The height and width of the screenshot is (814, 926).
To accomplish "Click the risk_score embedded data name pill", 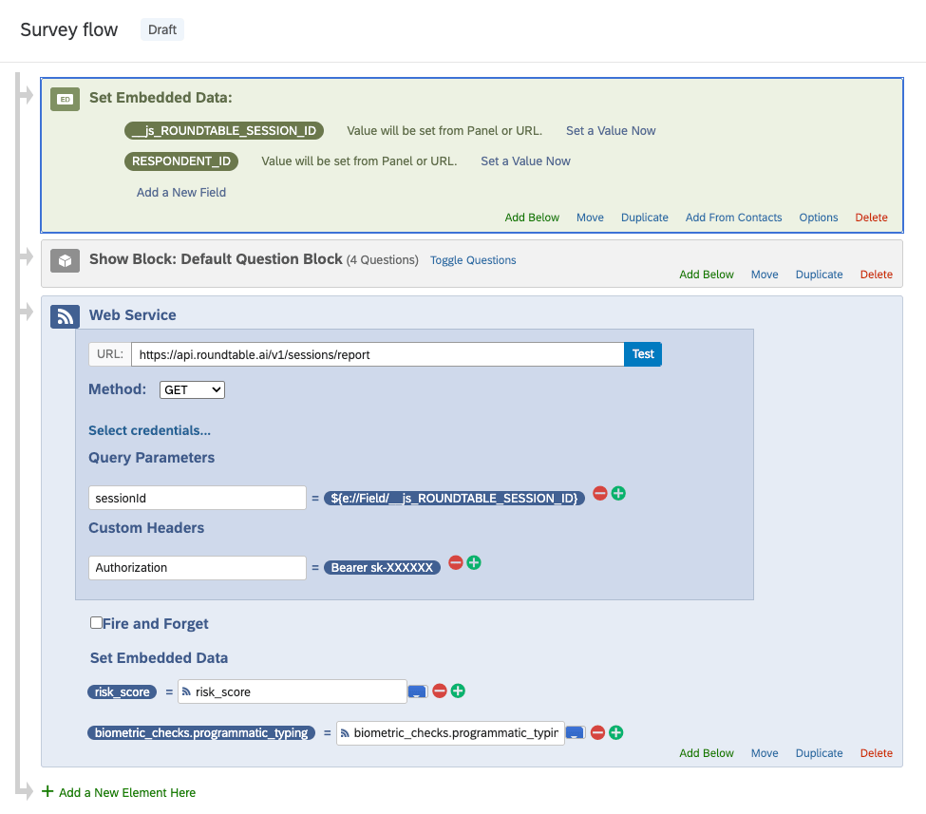I will click(123, 691).
